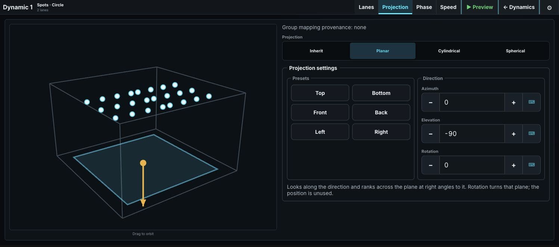
Task: Apply the Top preset
Action: tap(320, 93)
